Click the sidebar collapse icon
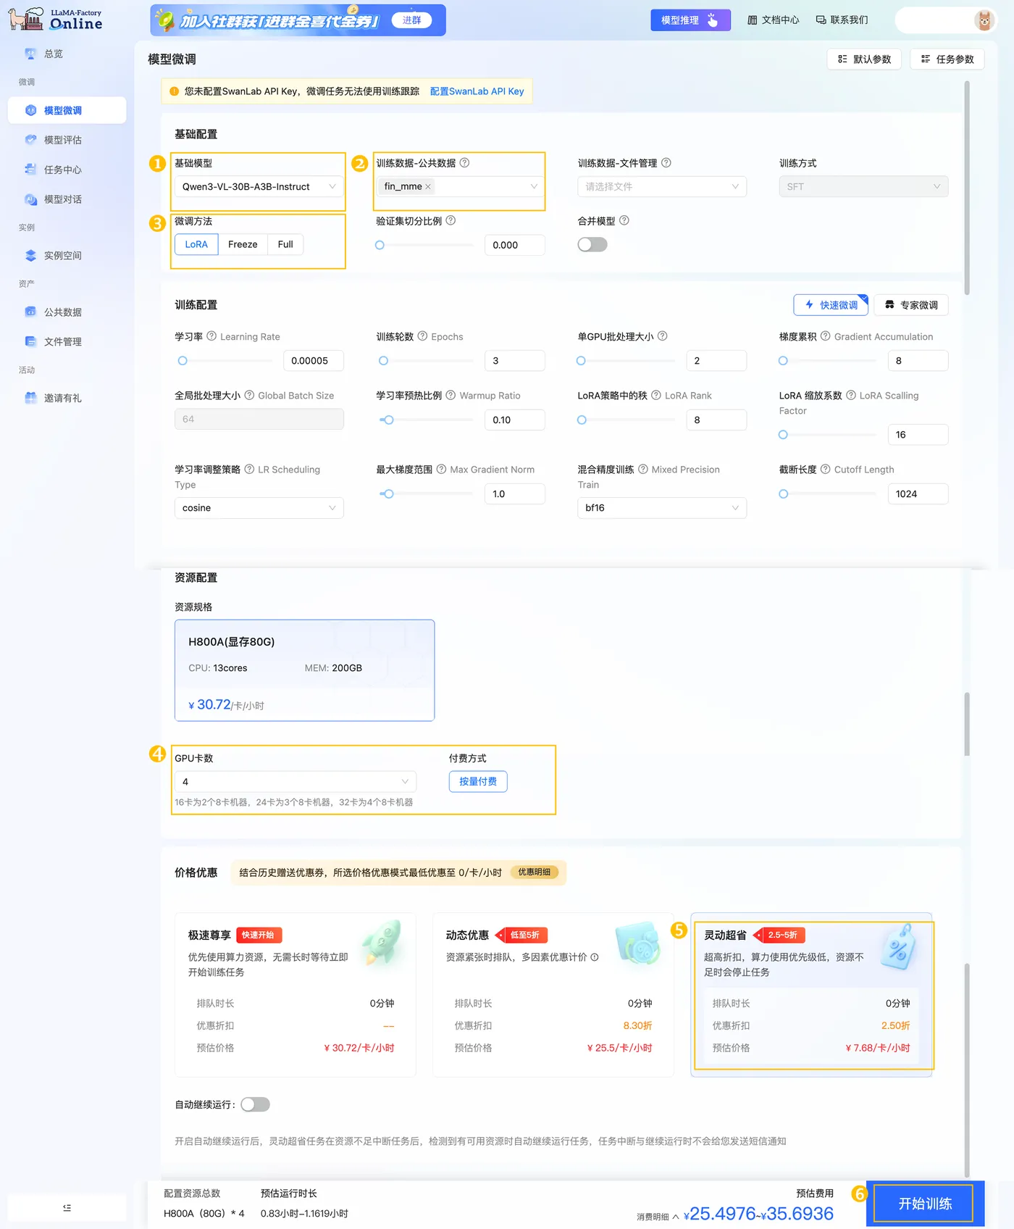 point(67,1207)
